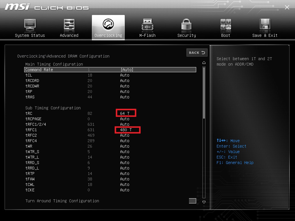Click the Main Timing Configuration heading

tap(54, 64)
